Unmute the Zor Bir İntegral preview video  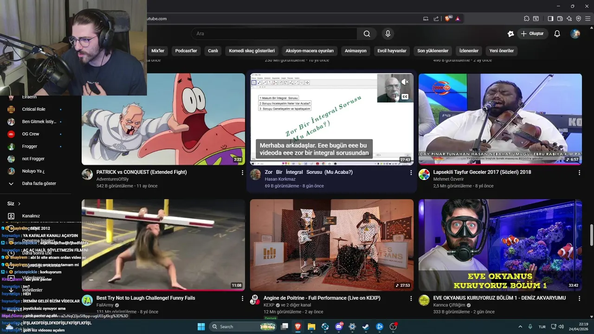[405, 82]
